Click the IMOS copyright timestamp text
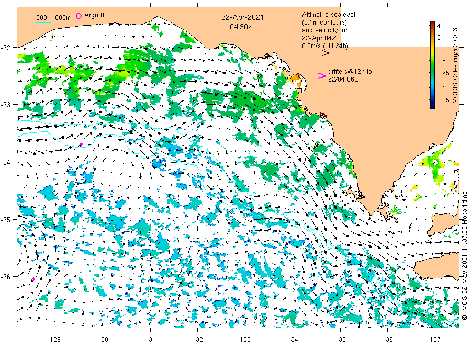 tap(464, 256)
